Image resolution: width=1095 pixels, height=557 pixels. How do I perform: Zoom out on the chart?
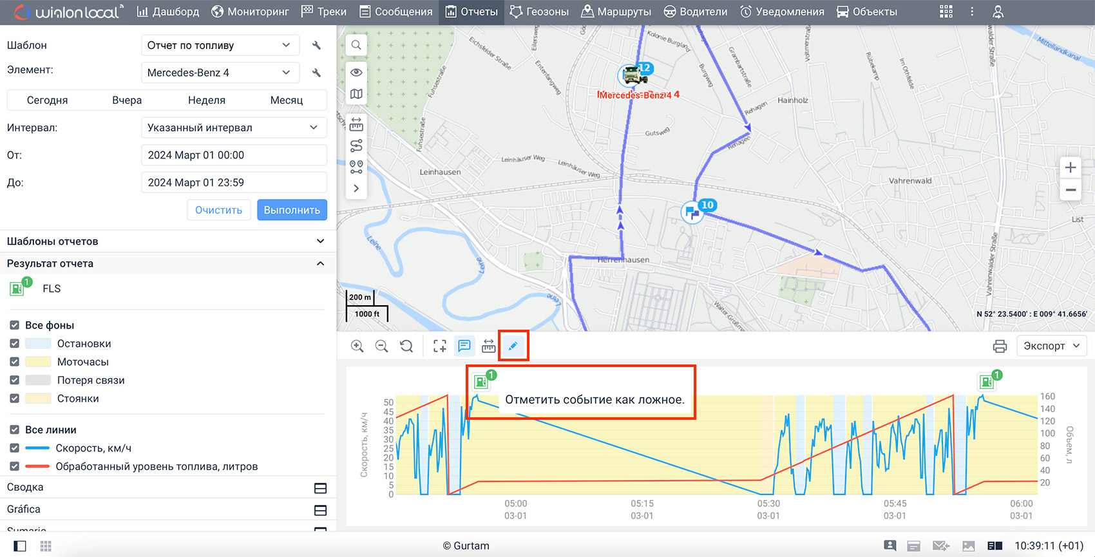(x=381, y=346)
